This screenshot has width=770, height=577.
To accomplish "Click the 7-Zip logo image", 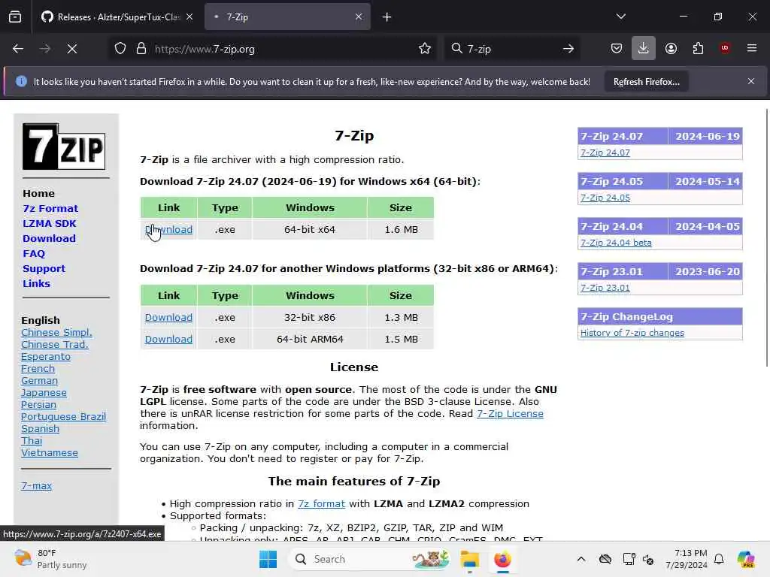I will click(x=64, y=147).
